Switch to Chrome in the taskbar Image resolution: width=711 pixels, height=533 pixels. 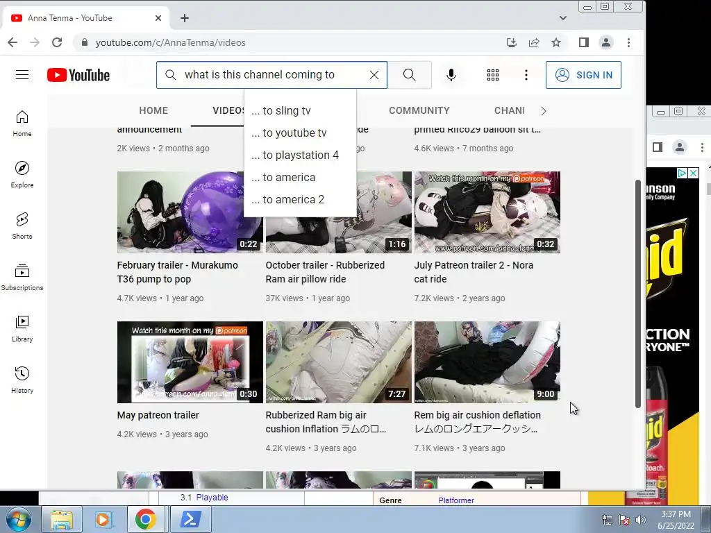click(x=145, y=519)
